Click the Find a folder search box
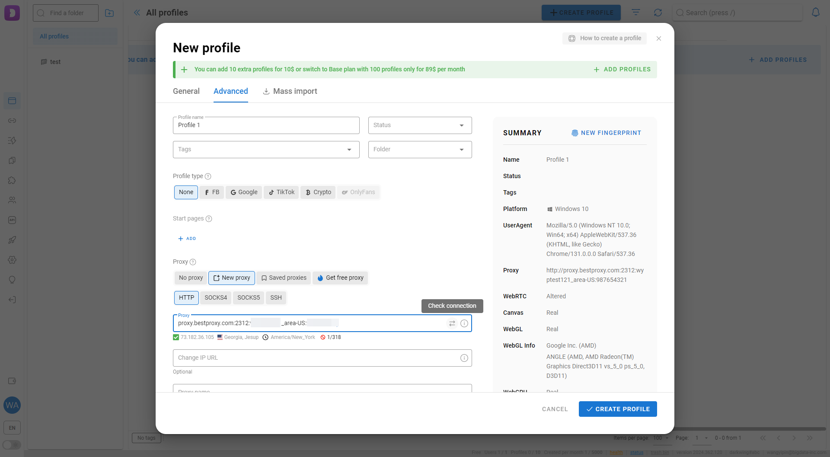The image size is (830, 457). pyautogui.click(x=66, y=13)
